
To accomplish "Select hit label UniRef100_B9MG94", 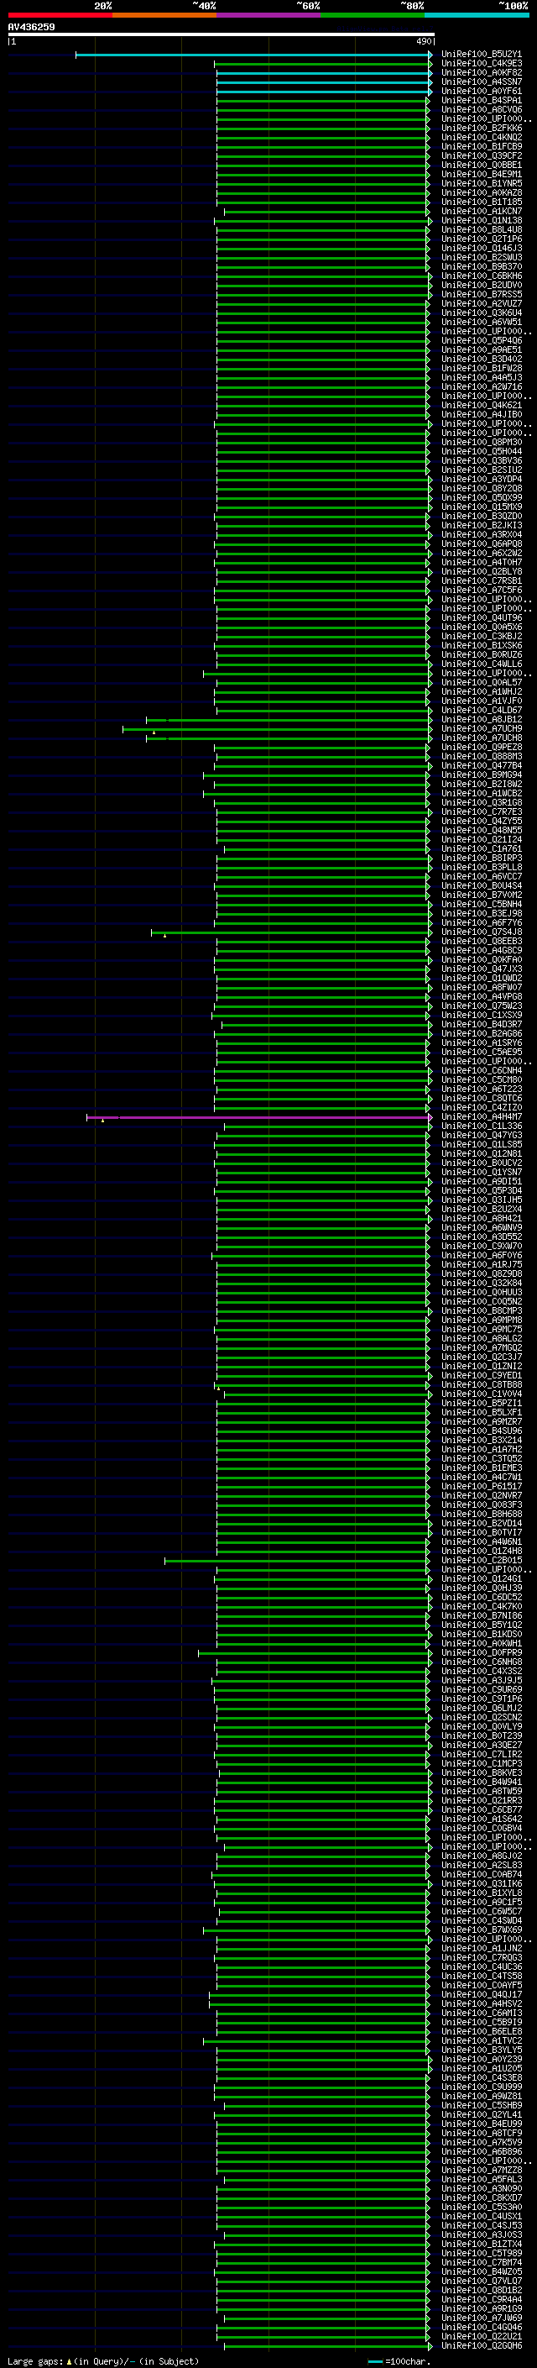I will point(481,775).
